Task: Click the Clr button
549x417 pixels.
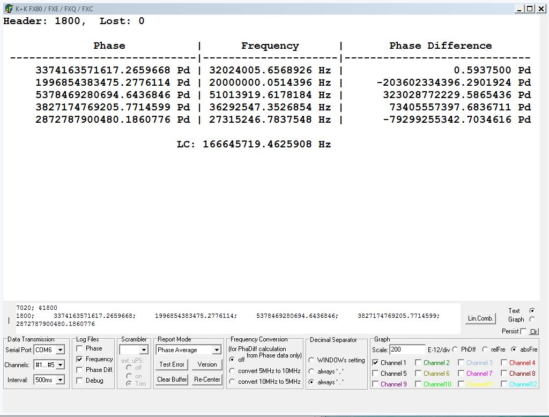Action: 533,332
